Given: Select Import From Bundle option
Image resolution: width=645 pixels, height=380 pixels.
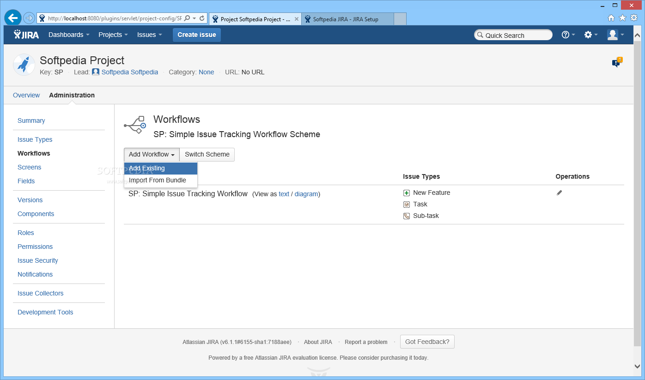Looking at the screenshot, I should (161, 180).
